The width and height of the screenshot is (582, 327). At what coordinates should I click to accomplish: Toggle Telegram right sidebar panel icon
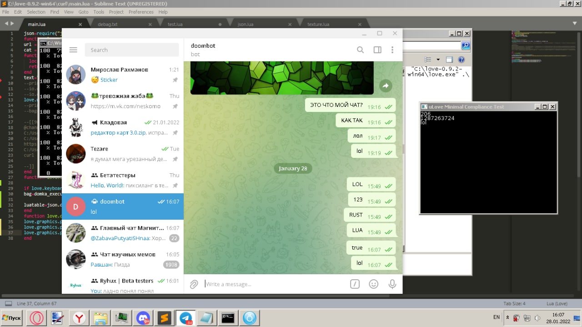pos(377,50)
